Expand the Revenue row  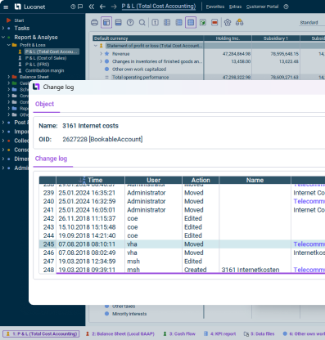click(101, 54)
